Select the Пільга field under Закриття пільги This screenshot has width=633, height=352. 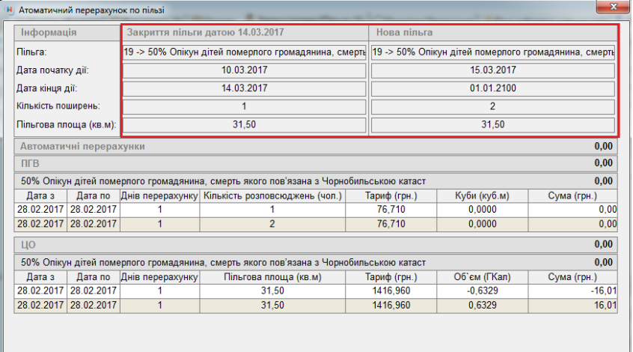pos(245,52)
